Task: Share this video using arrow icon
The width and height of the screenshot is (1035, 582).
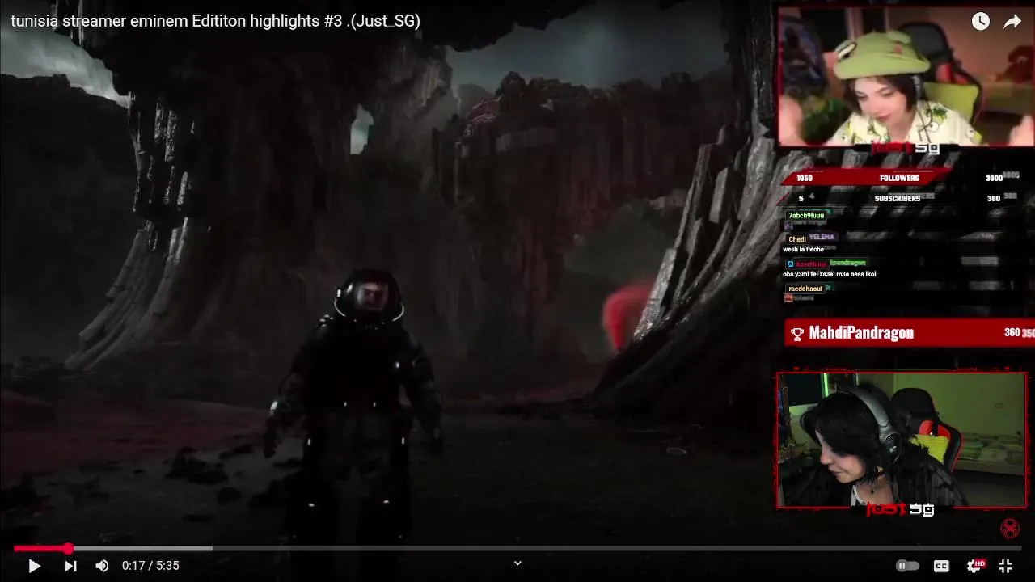Action: [1012, 22]
